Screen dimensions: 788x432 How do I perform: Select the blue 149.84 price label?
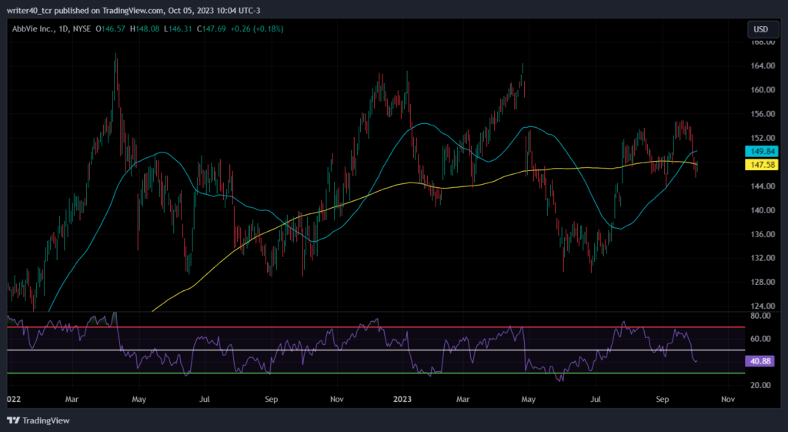(x=761, y=152)
